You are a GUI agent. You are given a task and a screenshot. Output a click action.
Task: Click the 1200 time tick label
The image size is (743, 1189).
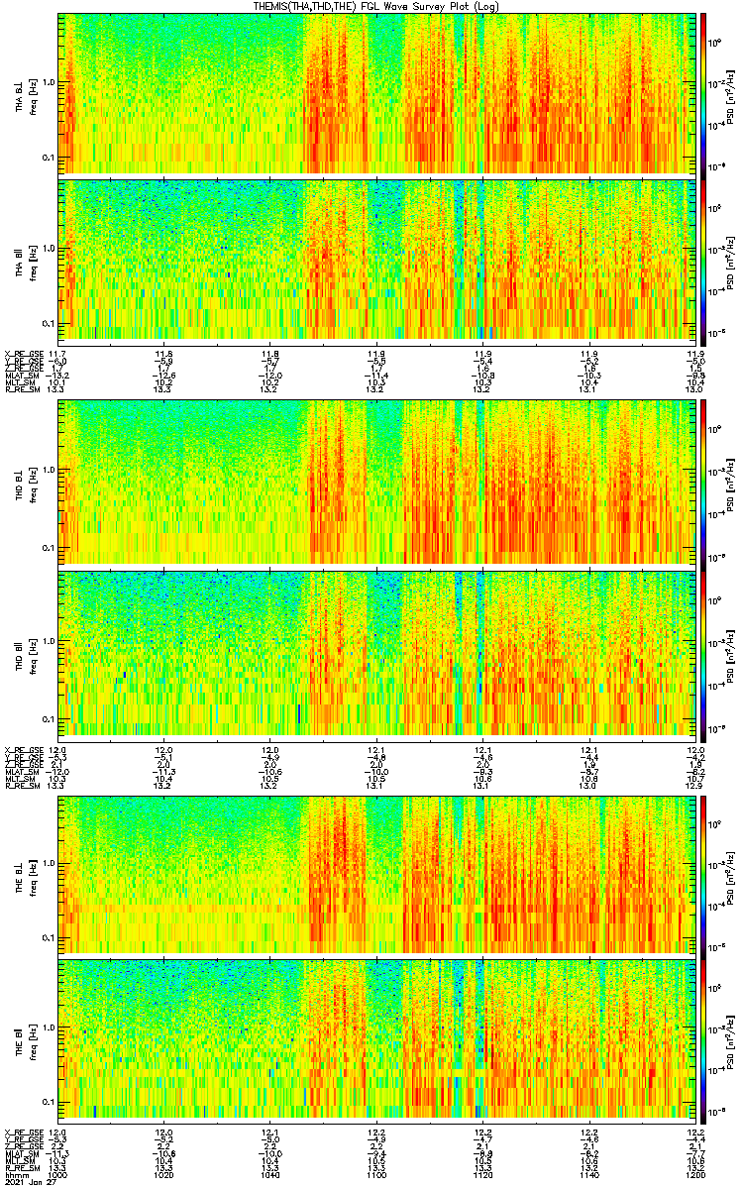click(693, 1174)
